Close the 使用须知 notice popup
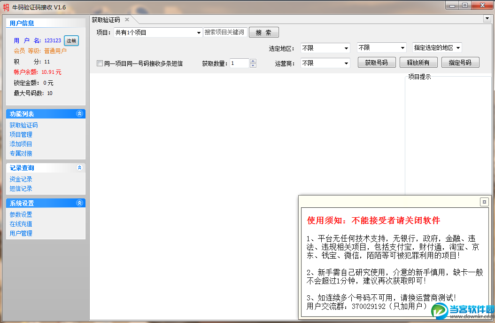495x323 pixels. (484, 202)
